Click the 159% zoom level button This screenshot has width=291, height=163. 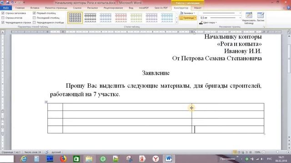pyautogui.click(x=257, y=152)
